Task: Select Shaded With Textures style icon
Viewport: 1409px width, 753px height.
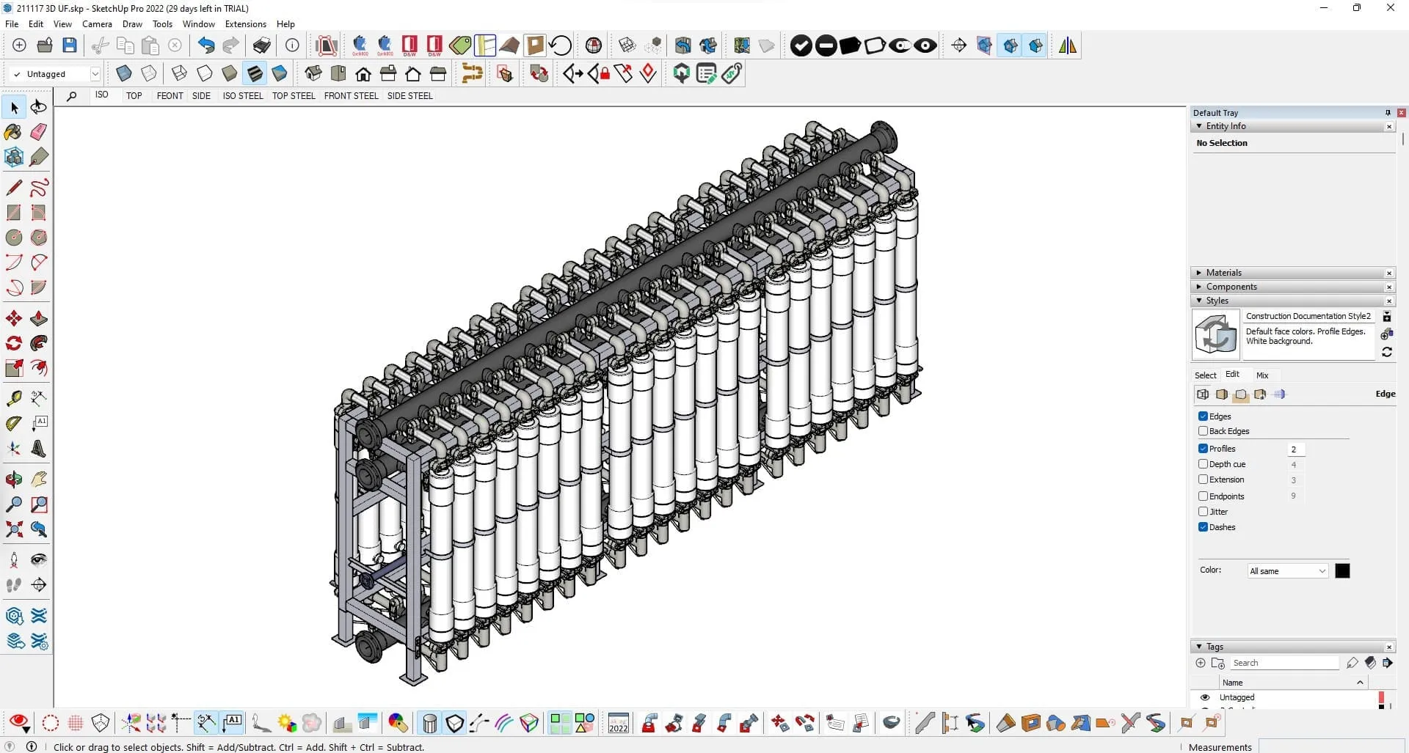Action: (255, 73)
